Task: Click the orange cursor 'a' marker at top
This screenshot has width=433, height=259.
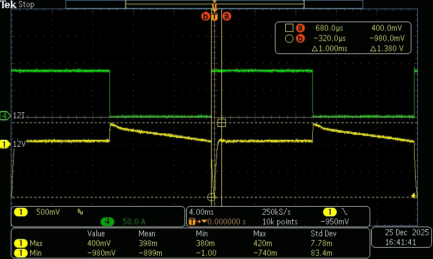Action: 226,16
